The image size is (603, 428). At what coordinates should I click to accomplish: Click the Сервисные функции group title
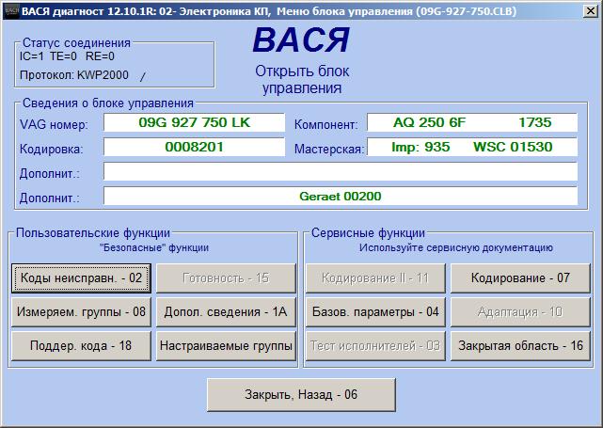[x=368, y=232]
